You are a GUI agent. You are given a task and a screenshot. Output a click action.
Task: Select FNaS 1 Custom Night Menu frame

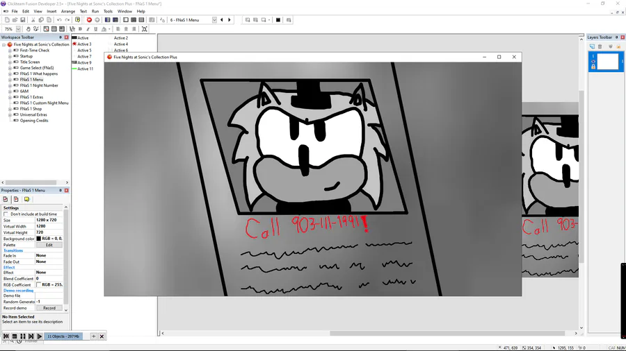[45, 103]
